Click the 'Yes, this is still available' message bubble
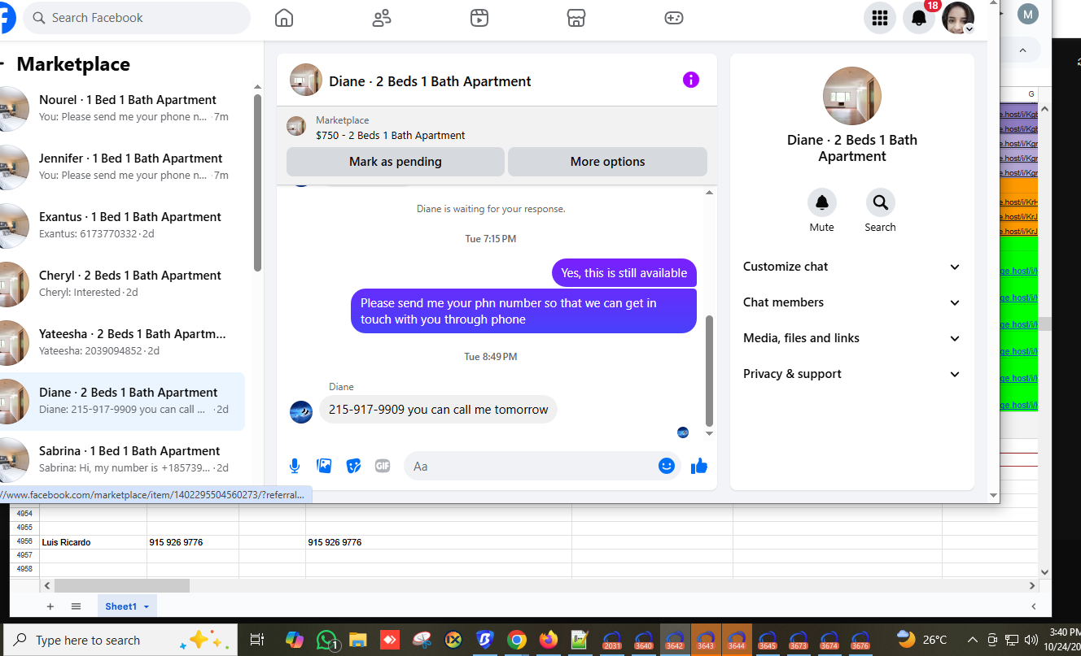 click(x=624, y=273)
